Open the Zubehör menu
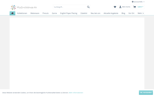Screen dimensions: 154x96 tap(84, 13)
